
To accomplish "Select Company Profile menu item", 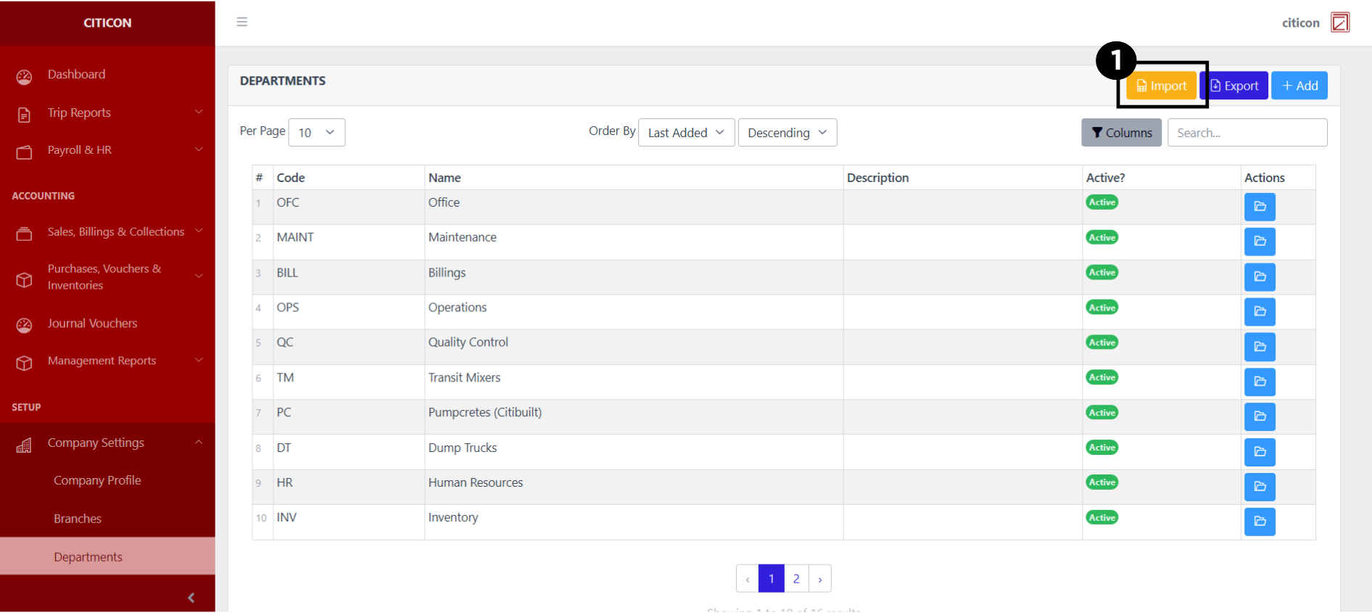I will (x=97, y=480).
